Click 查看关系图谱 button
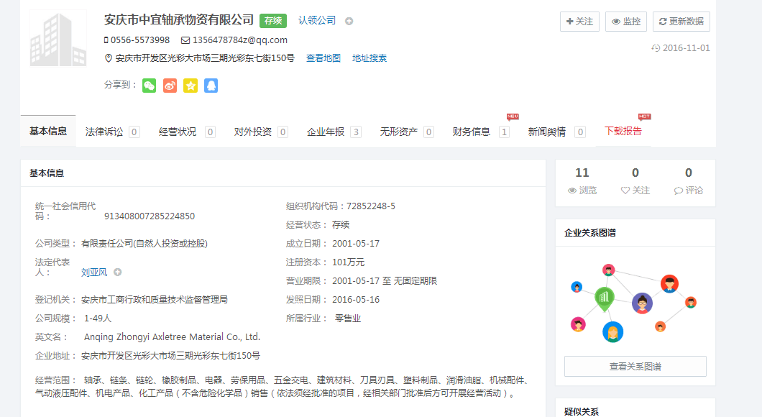The width and height of the screenshot is (762, 417). pyautogui.click(x=635, y=366)
